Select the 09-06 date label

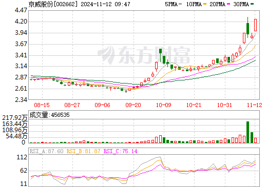(102, 105)
